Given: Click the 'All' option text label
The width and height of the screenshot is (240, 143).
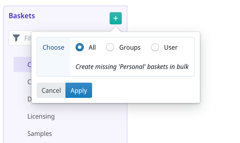Looking at the screenshot, I should coord(92,47).
